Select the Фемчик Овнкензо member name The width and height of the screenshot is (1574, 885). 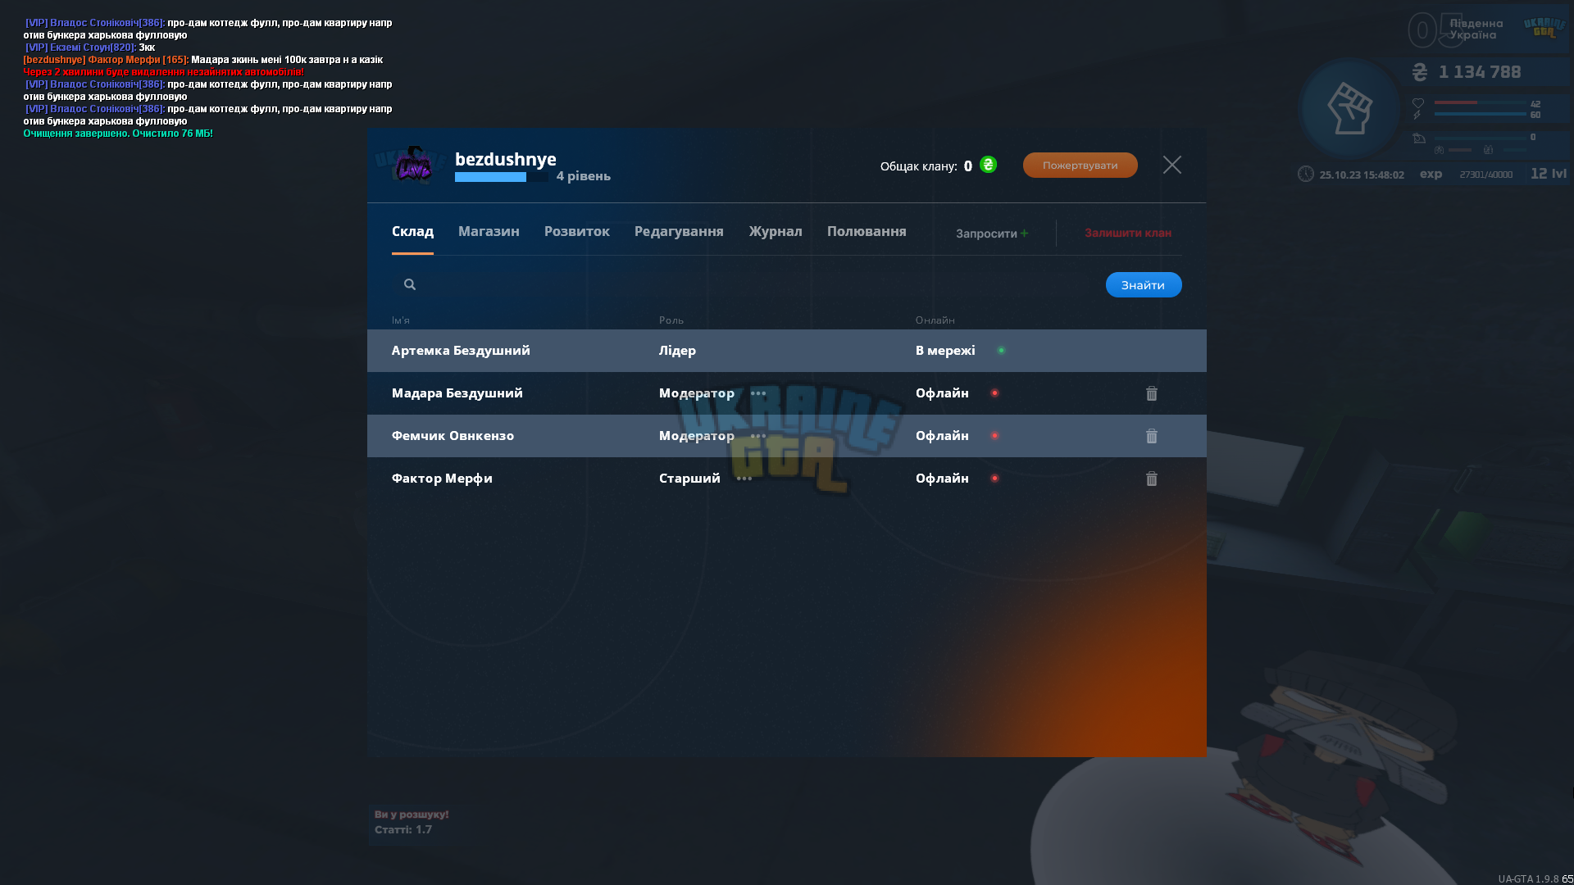[x=453, y=436]
